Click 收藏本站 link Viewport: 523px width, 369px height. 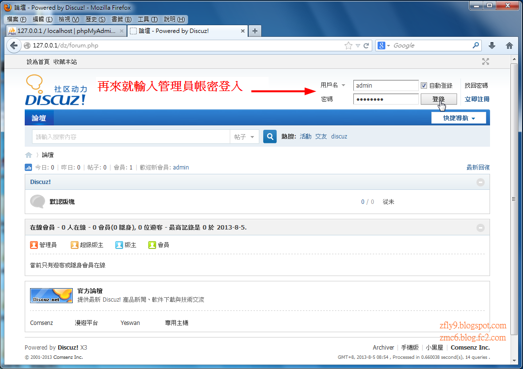65,62
